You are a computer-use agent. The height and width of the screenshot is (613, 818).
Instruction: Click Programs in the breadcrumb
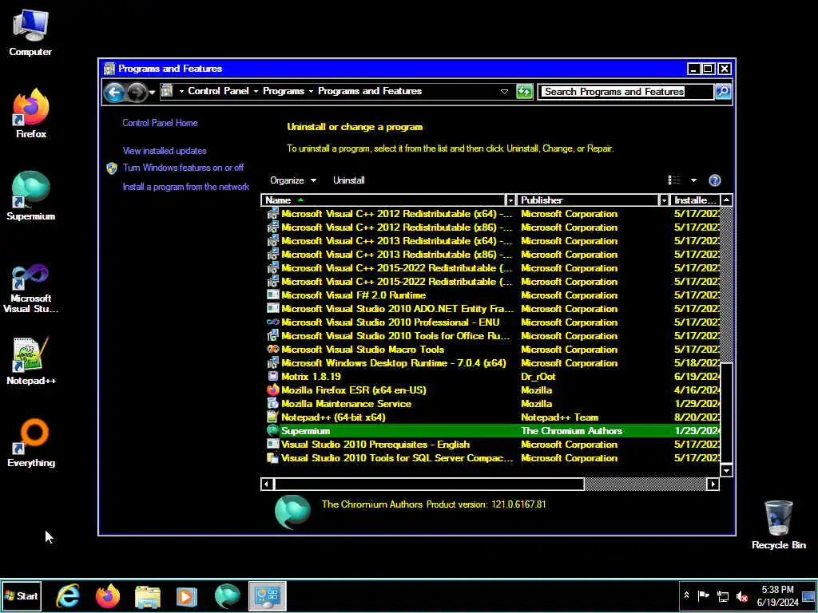click(284, 91)
